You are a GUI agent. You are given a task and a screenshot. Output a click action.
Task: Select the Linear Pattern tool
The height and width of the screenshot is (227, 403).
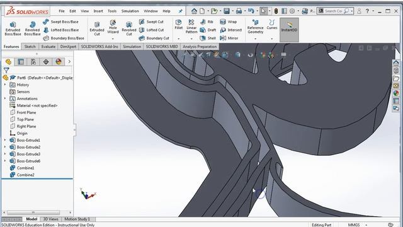coord(191,26)
